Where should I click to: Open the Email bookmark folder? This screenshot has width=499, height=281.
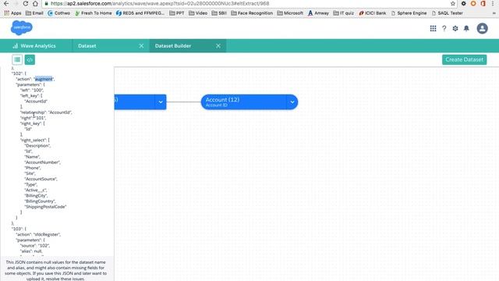[34, 13]
